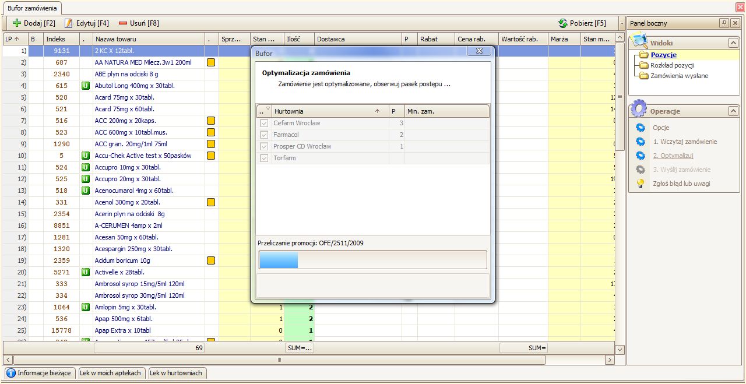Collapse the Operacje panel section
Viewport: 746px width, 384px height.
(x=733, y=111)
